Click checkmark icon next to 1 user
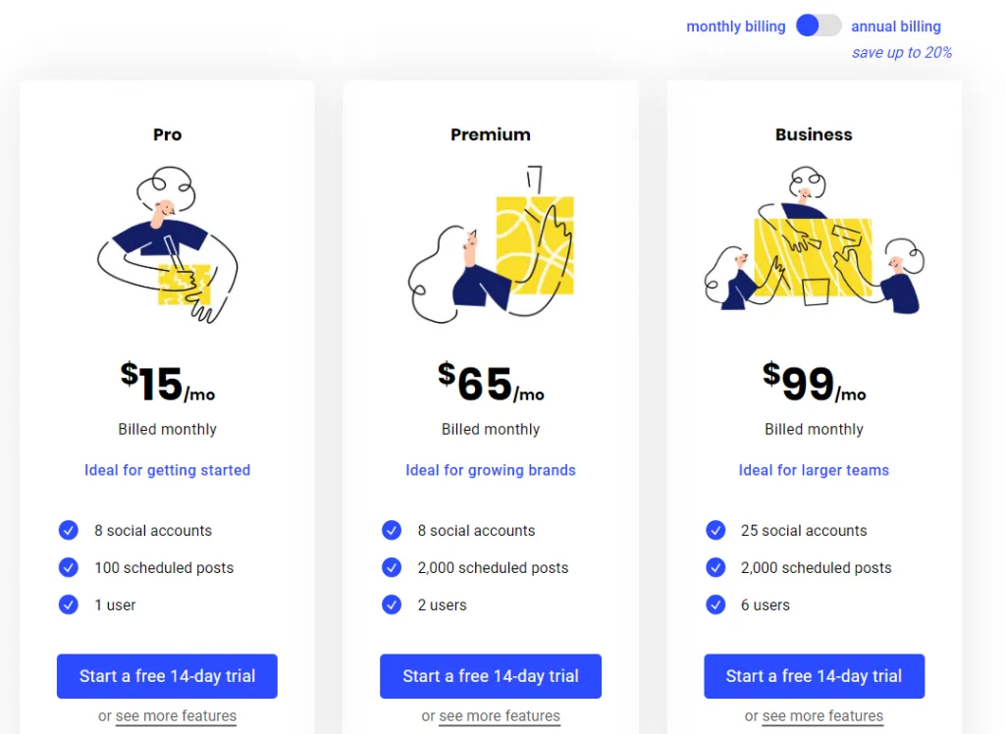The width and height of the screenshot is (1005, 734). click(x=69, y=604)
